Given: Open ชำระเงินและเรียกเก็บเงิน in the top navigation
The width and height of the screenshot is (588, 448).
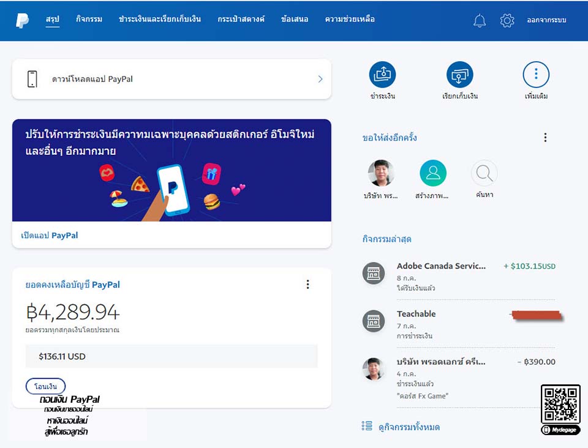Looking at the screenshot, I should (x=160, y=19).
